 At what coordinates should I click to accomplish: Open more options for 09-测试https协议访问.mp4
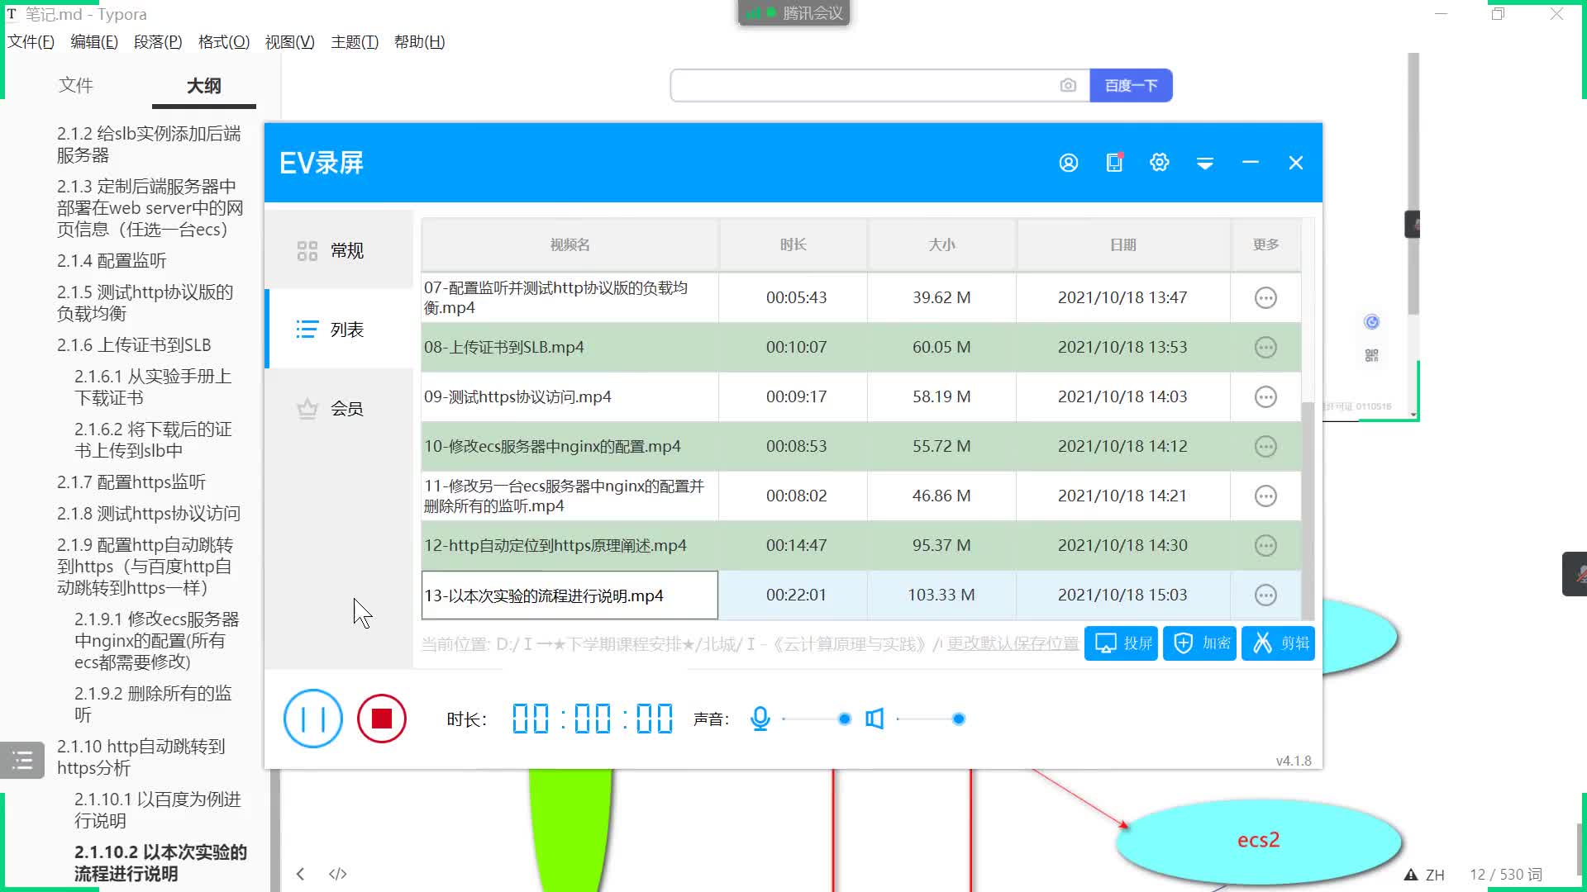[x=1265, y=396]
